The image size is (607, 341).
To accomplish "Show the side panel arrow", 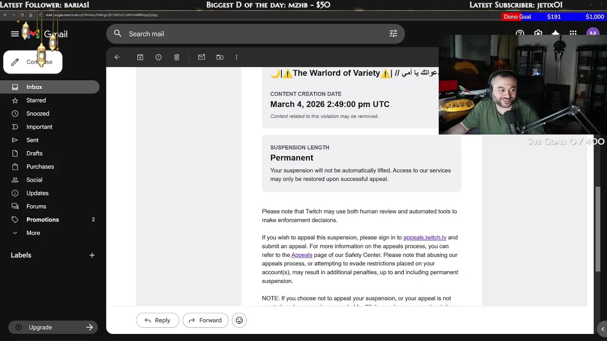I will click(x=603, y=329).
